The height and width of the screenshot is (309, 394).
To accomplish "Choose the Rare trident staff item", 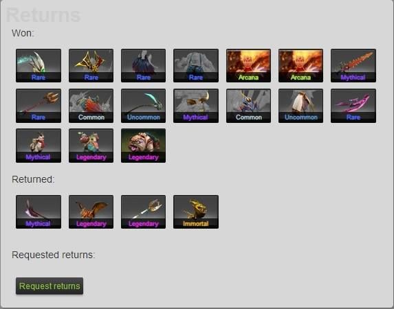I will pyautogui.click(x=39, y=106).
